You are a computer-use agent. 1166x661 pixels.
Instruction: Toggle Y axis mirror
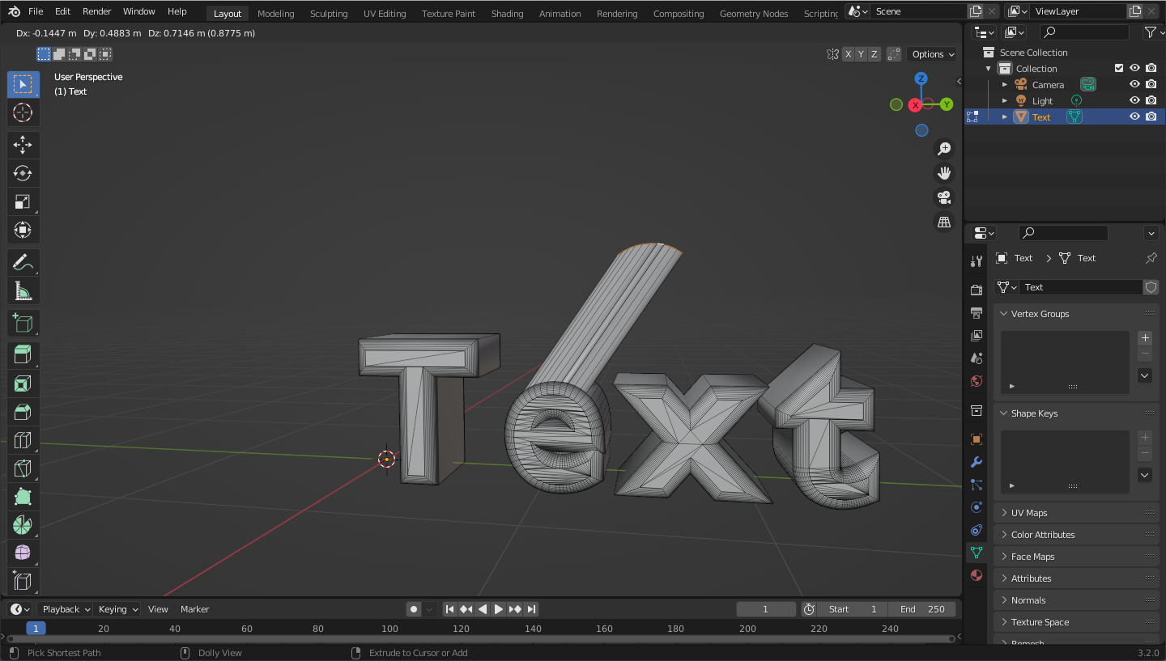click(x=861, y=54)
